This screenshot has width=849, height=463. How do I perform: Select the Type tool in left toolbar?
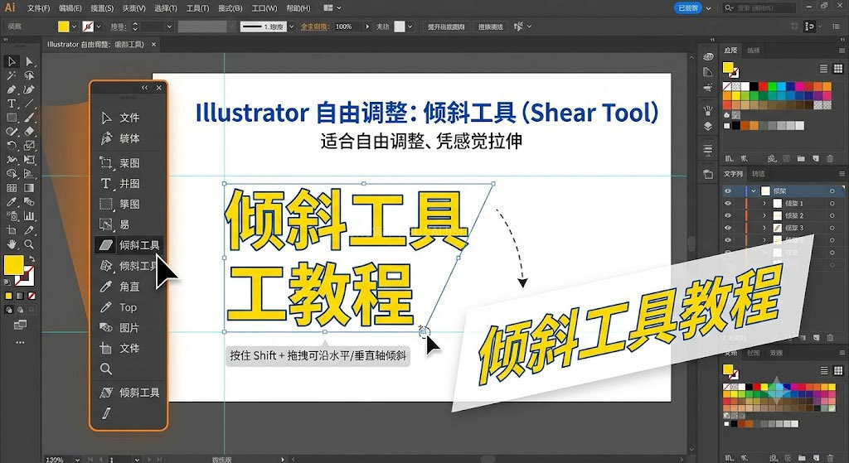pyautogui.click(x=12, y=104)
